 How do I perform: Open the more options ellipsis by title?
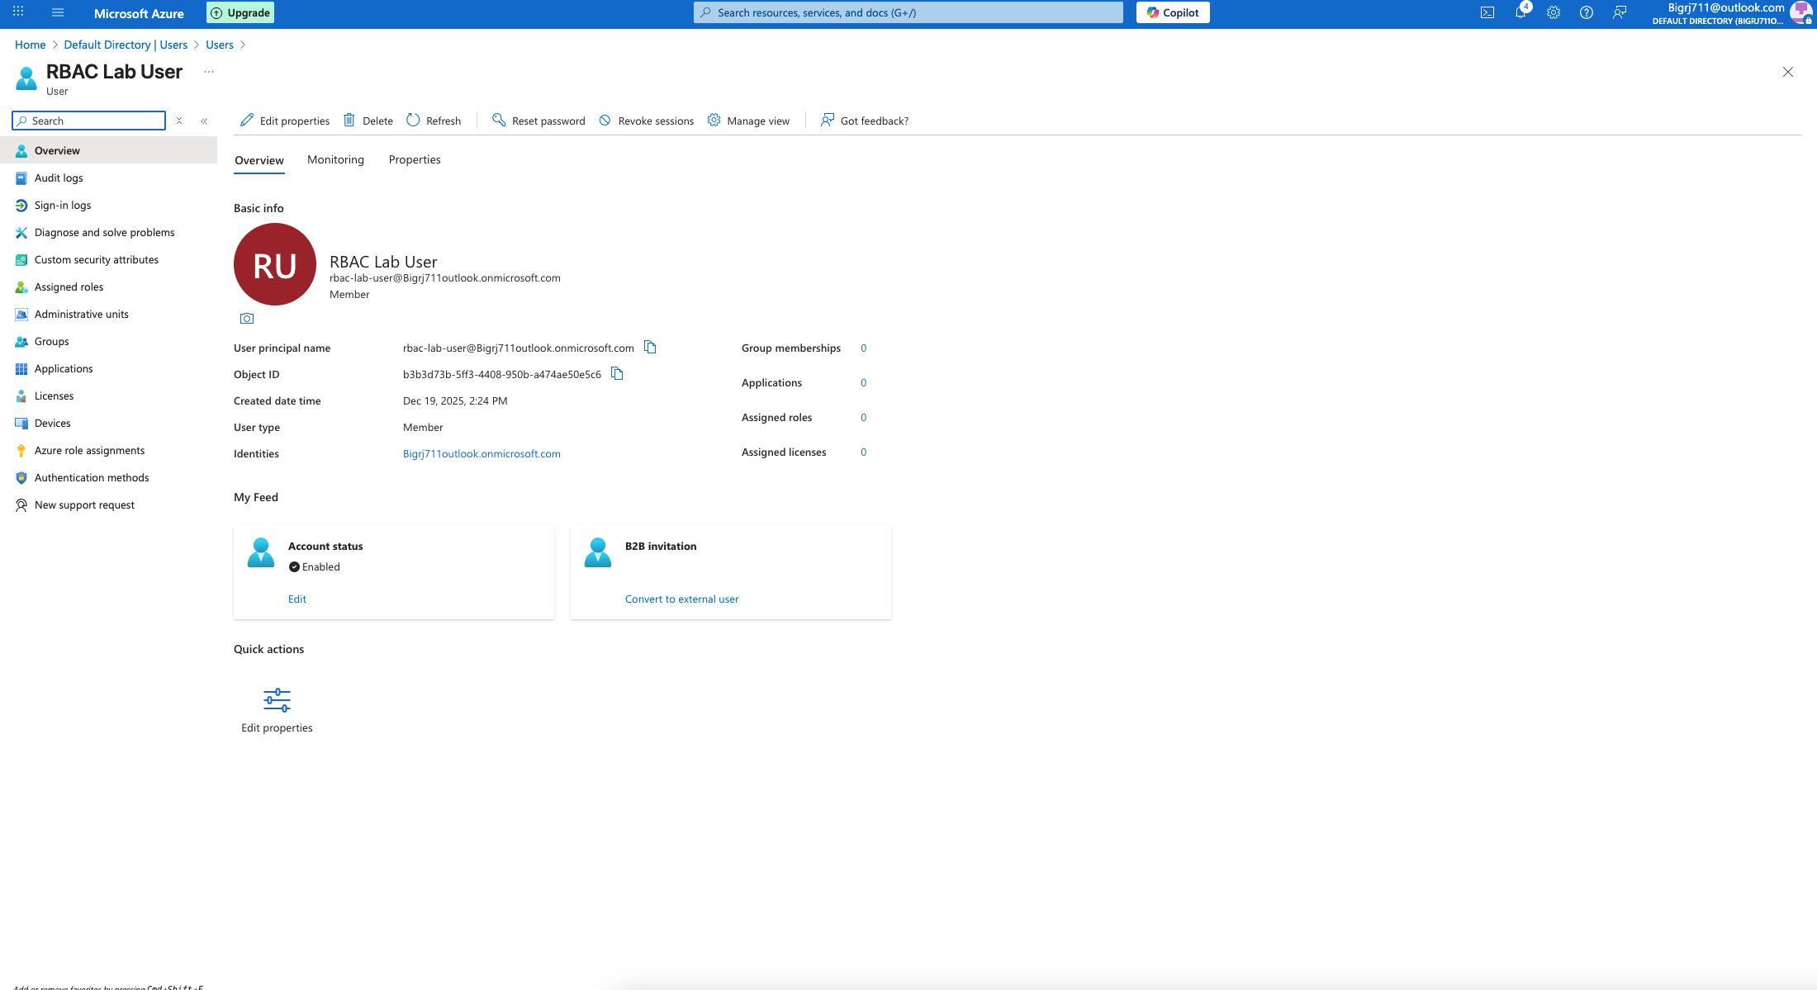click(209, 72)
